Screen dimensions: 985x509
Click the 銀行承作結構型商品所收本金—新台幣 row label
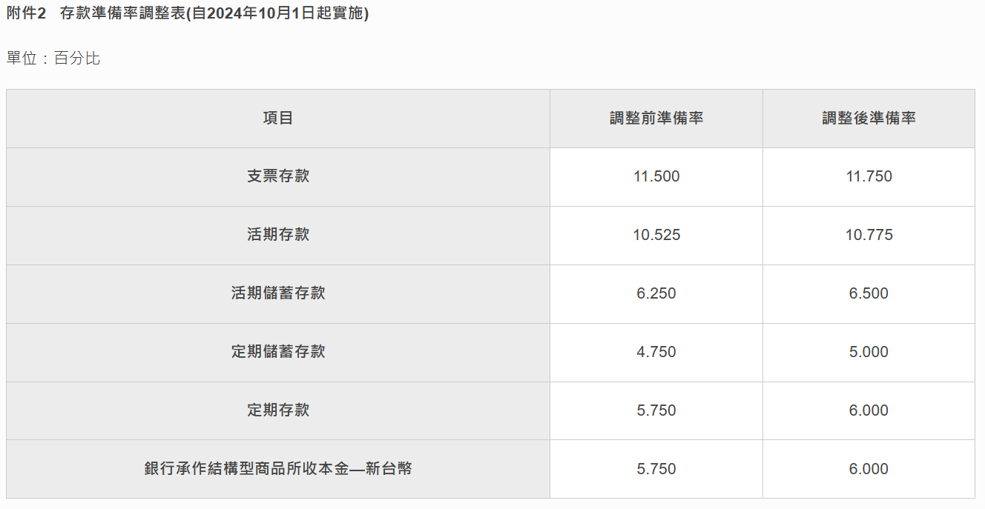tap(278, 469)
